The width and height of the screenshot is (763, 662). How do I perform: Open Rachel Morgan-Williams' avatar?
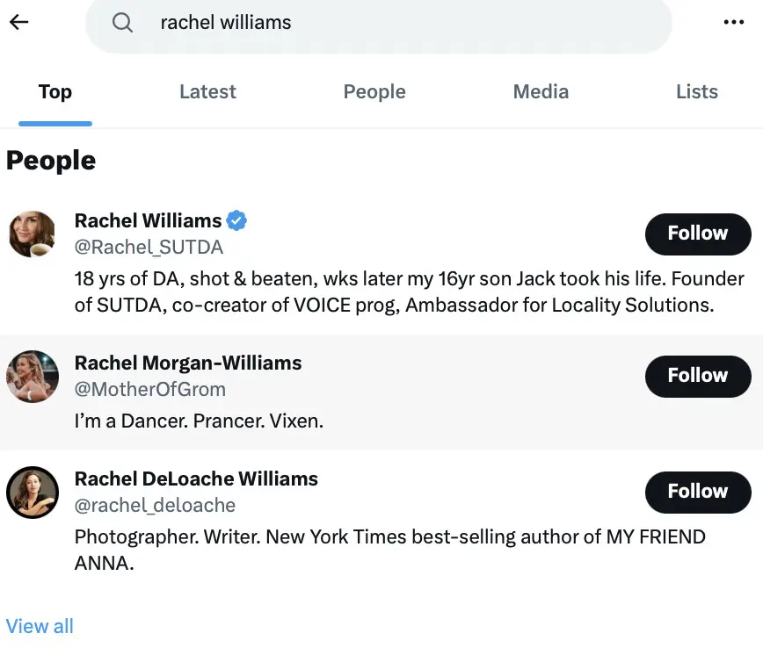click(x=33, y=377)
